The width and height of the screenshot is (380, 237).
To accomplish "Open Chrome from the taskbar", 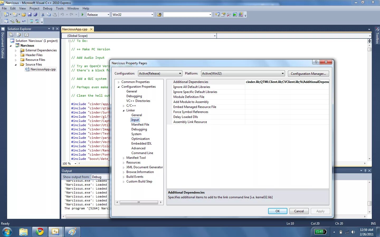I will coord(40,232).
